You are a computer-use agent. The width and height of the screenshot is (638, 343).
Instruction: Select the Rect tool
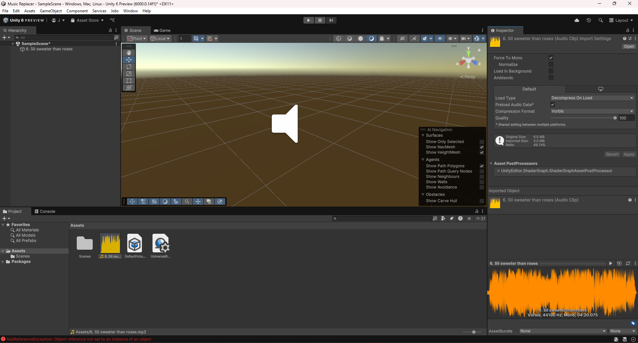pyautogui.click(x=129, y=81)
